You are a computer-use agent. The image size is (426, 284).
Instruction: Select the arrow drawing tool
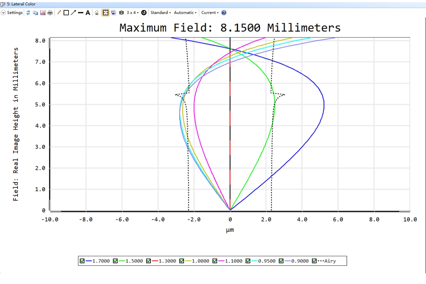click(73, 12)
